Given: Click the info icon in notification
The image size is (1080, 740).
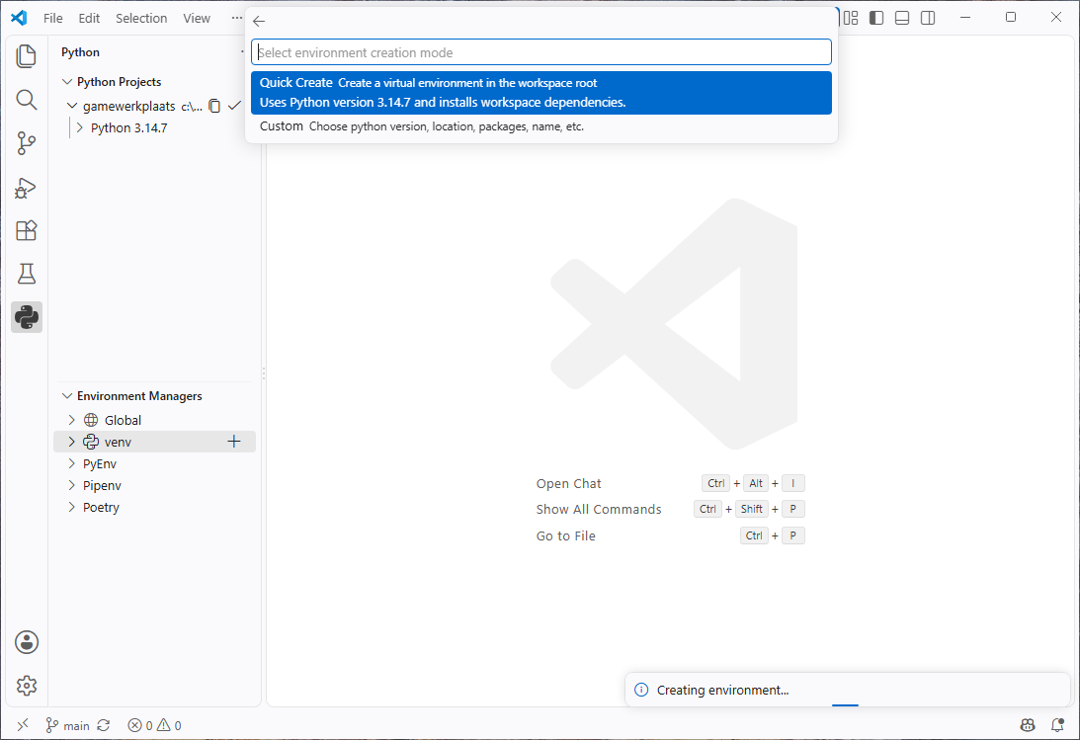Looking at the screenshot, I should [640, 690].
